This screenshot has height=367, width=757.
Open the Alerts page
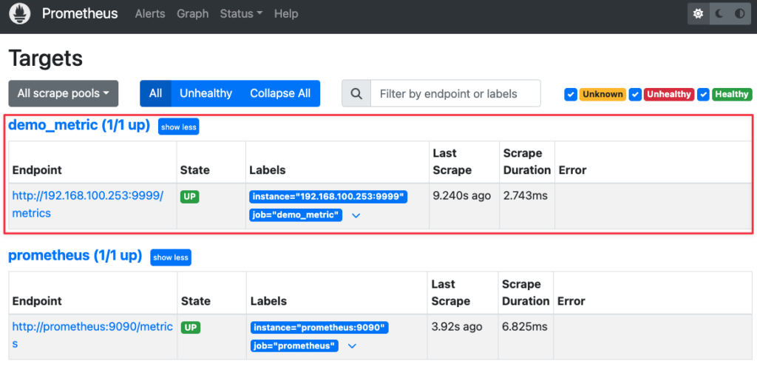(150, 14)
